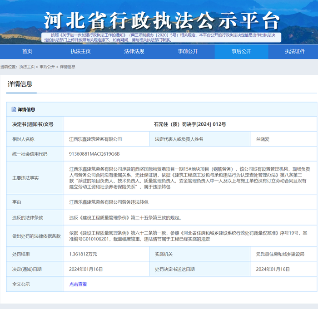The height and width of the screenshot is (309, 318).
Task: Click the implementing agency 元氏县住房和城乡建设局
Action: [280, 254]
